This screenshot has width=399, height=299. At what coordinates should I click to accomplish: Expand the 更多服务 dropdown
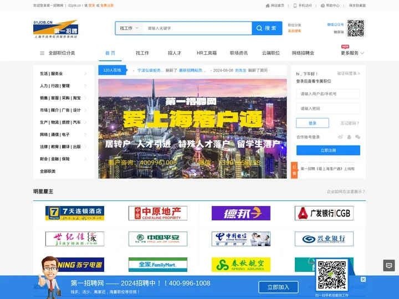(352, 53)
